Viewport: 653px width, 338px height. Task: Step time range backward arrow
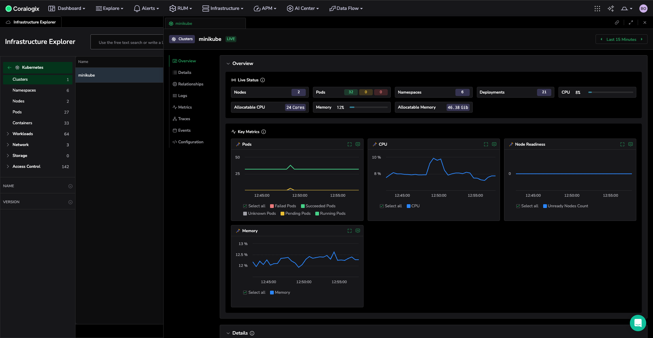click(x=601, y=39)
